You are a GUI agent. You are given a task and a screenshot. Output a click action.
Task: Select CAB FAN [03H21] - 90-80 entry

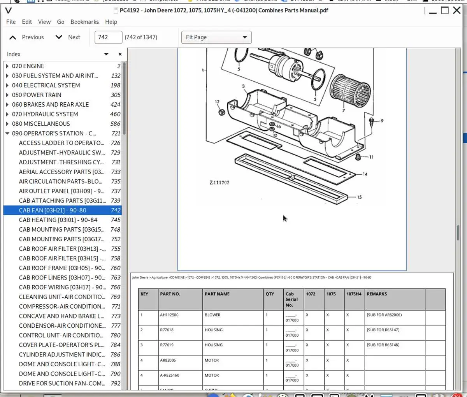(x=62, y=210)
